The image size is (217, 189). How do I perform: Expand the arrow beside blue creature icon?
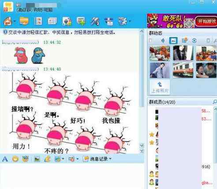(x=63, y=159)
